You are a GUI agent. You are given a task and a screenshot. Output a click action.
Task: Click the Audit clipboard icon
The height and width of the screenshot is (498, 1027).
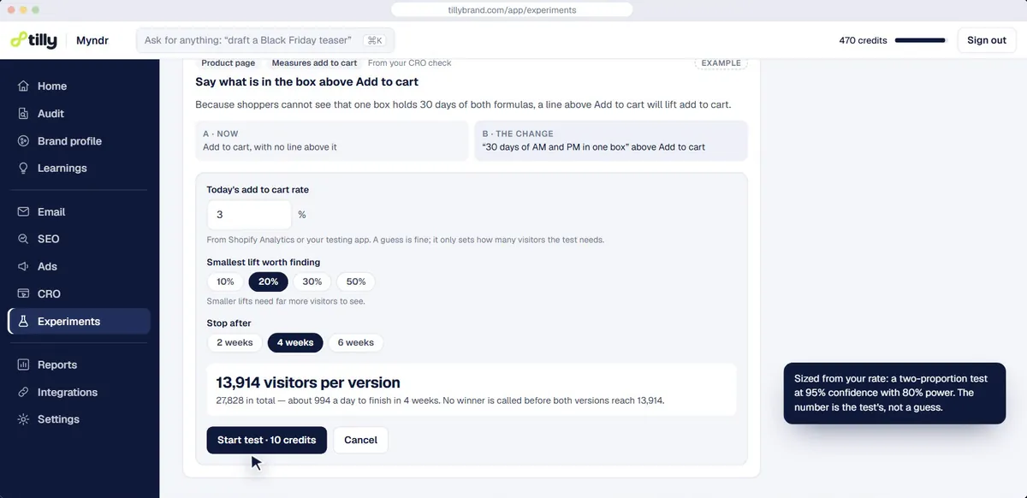coord(23,114)
